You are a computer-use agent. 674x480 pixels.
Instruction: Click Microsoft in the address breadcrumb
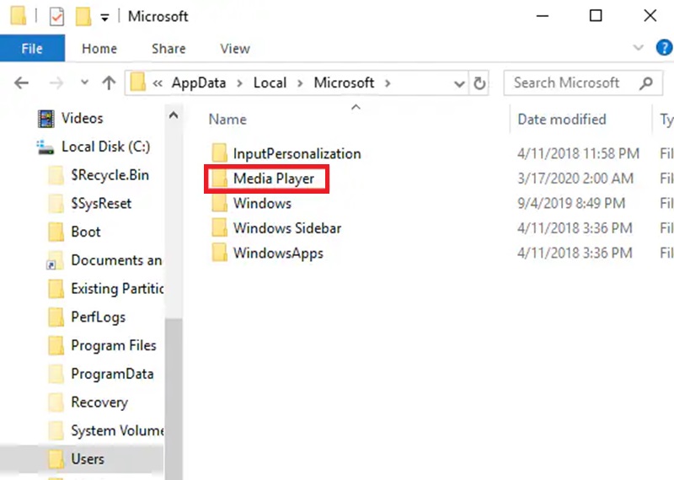point(344,83)
